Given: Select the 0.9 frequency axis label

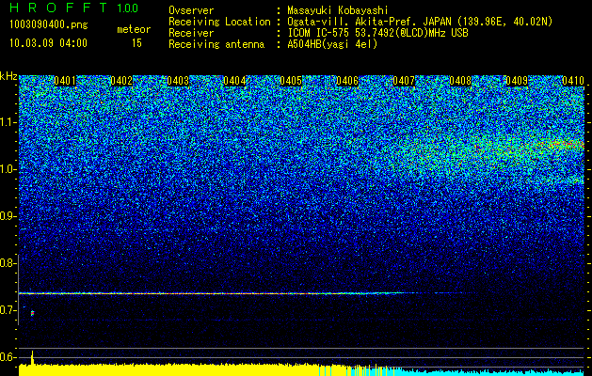Looking at the screenshot, I should pyautogui.click(x=8, y=216).
